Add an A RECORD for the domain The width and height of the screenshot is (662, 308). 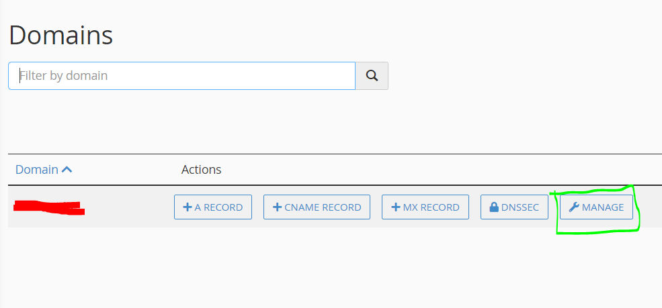click(x=213, y=207)
